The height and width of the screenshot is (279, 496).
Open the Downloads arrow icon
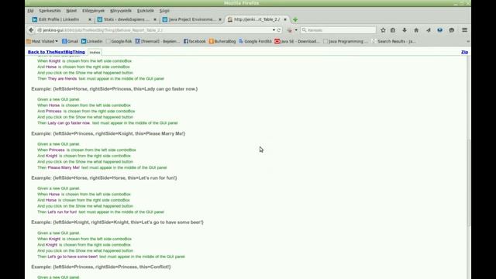(x=405, y=30)
